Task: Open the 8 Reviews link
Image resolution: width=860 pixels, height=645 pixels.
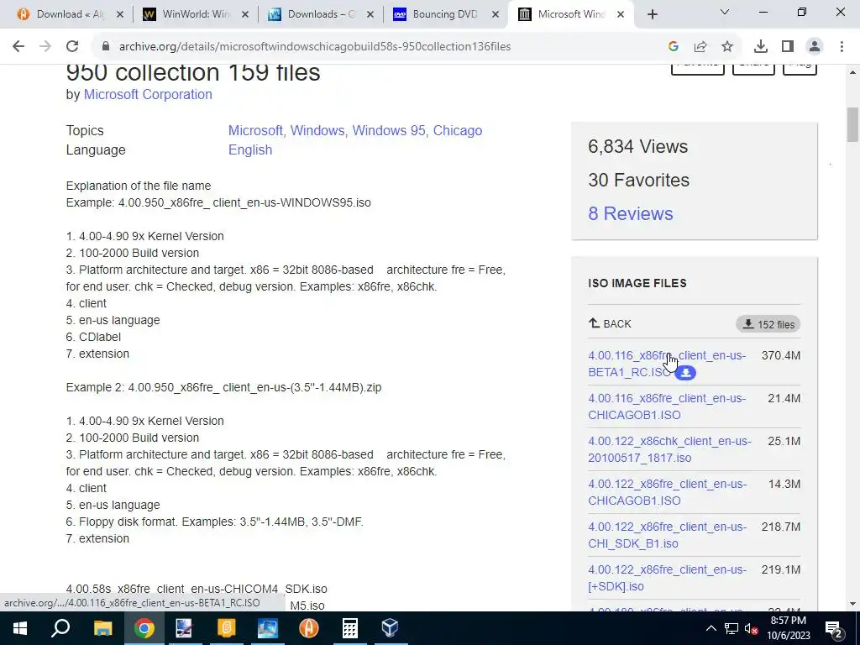Action: tap(630, 214)
